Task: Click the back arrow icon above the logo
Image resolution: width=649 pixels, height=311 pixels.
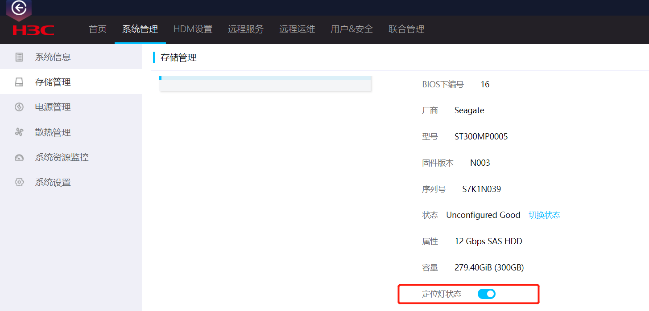Action: tap(19, 8)
